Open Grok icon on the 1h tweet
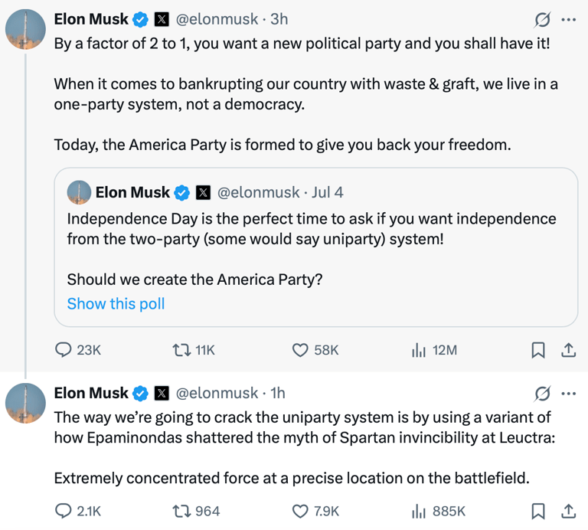This screenshot has height=530, width=588. (x=542, y=394)
